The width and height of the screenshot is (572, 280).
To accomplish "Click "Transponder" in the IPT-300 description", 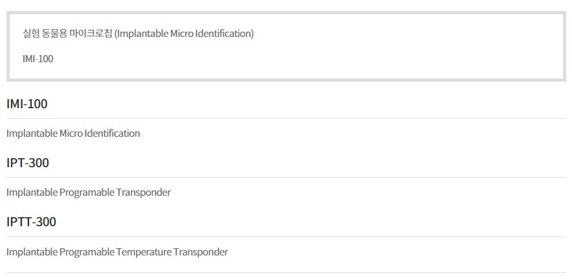I will (144, 192).
